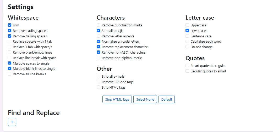This screenshot has height=132, width=273.
Task: Disable Remove non-ASCII characters
Action: coord(98,52)
